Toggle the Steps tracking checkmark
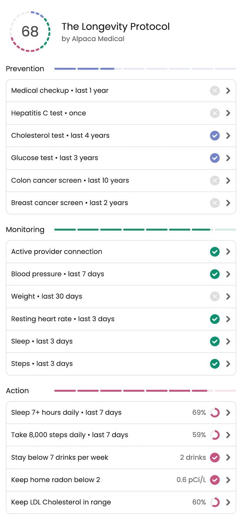 click(215, 364)
